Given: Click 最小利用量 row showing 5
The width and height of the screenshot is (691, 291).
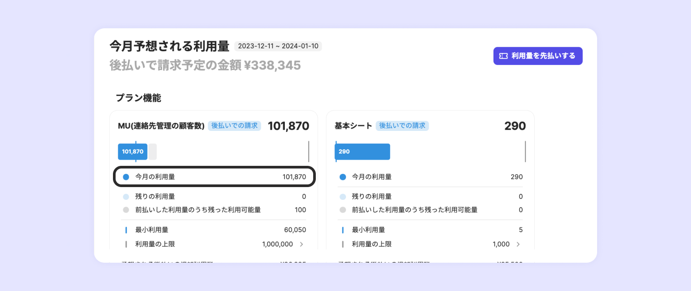Looking at the screenshot, I should (x=431, y=230).
